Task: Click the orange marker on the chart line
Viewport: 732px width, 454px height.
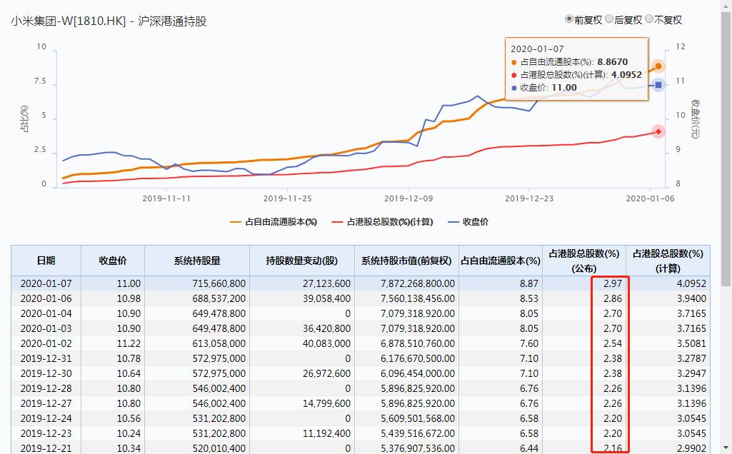Action: pos(658,66)
